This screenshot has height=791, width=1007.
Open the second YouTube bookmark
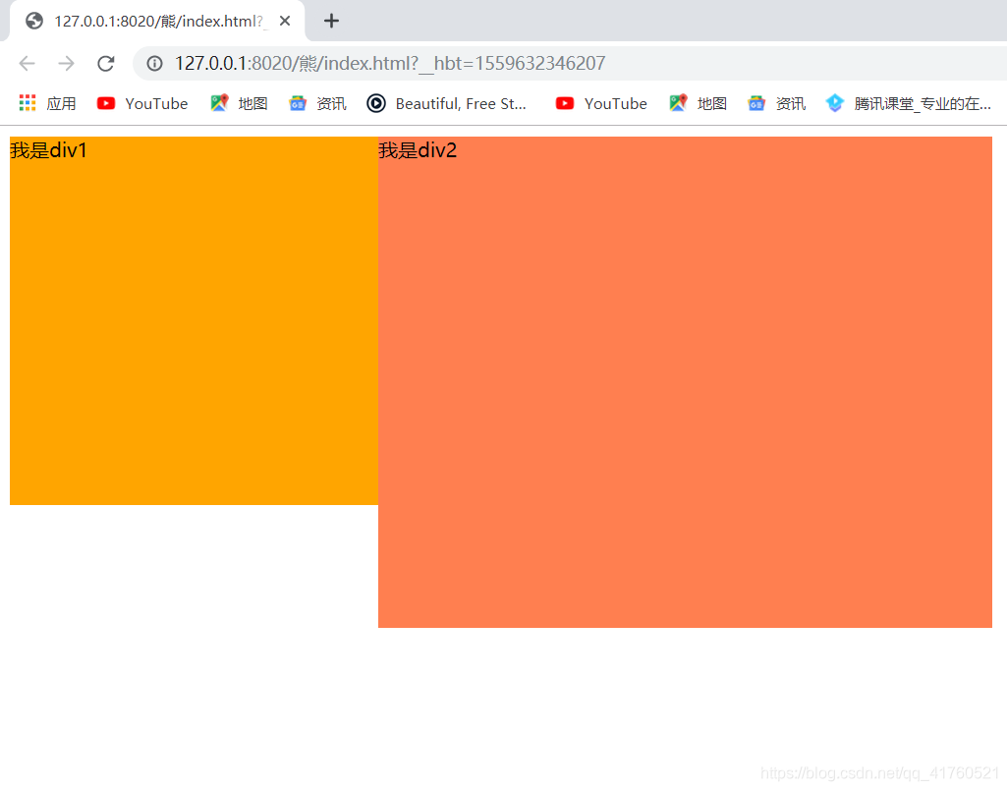coord(602,103)
